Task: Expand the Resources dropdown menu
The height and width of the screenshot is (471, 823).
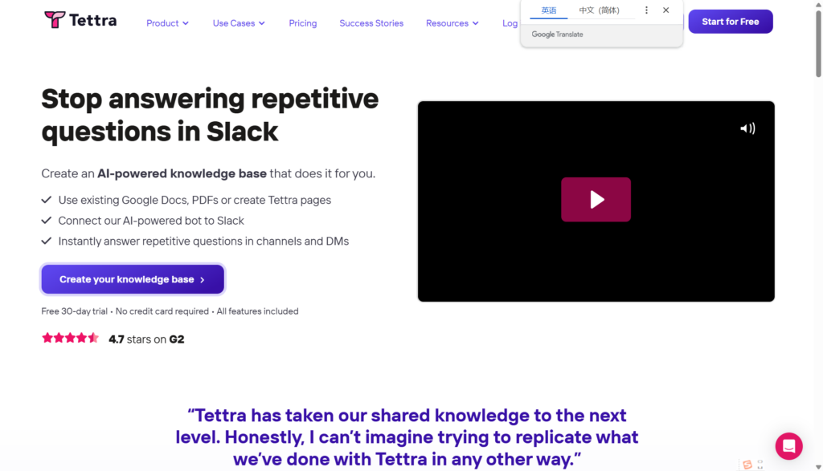Action: (x=452, y=23)
